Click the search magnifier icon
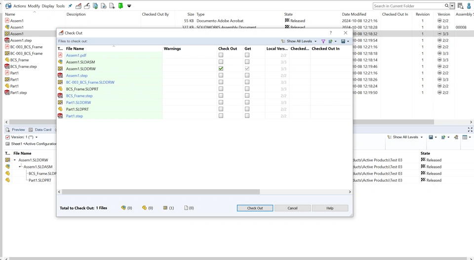 [x=446, y=6]
